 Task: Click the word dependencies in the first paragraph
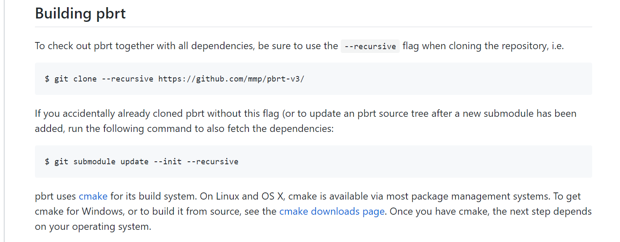point(220,46)
